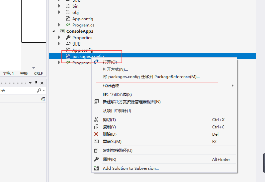Click the packages.config file icon
265x182 pixels.
(68, 56)
